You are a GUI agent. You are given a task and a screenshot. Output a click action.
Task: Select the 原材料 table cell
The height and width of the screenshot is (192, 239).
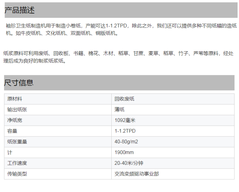click(x=15, y=99)
